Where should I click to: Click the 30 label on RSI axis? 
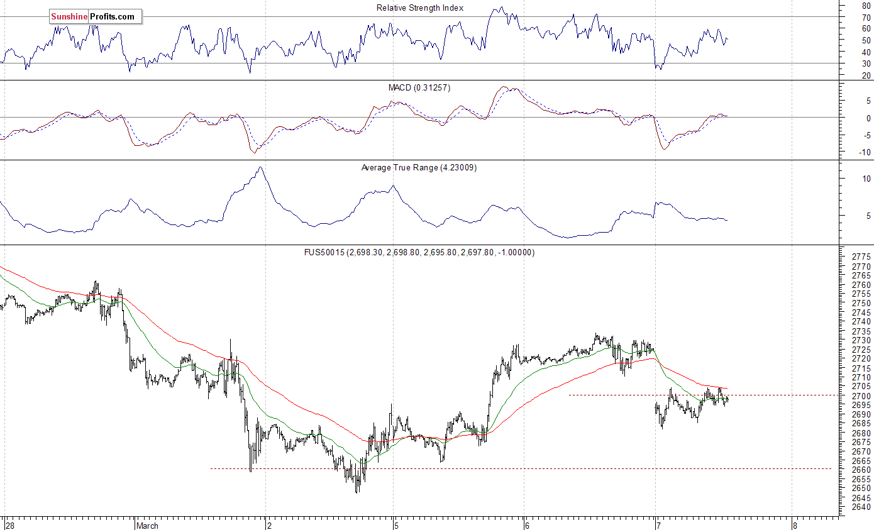(x=866, y=63)
